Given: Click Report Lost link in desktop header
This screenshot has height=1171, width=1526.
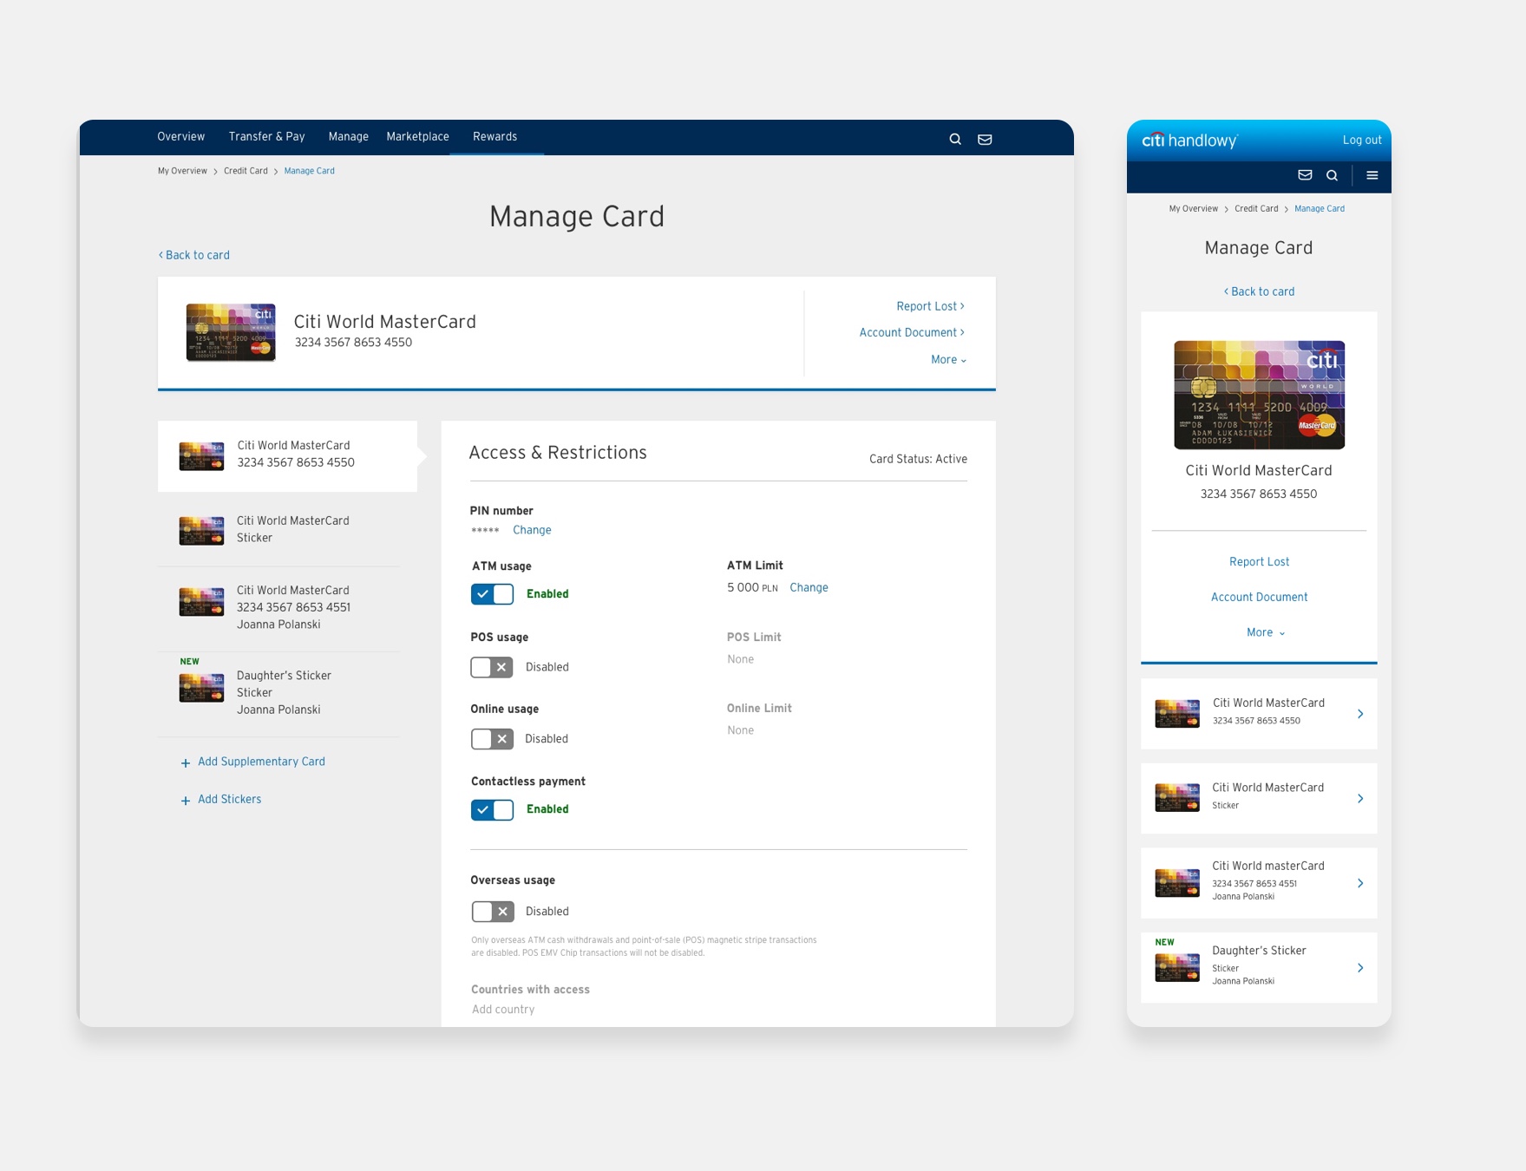Looking at the screenshot, I should (x=930, y=306).
